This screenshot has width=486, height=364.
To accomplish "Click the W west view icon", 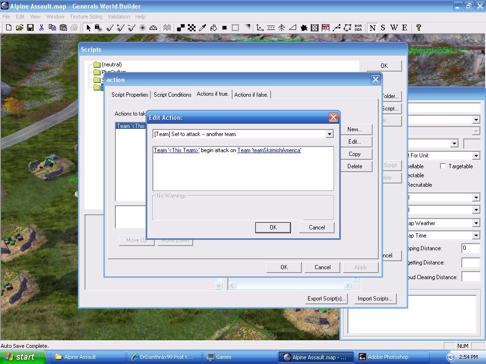I will point(394,27).
